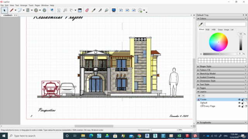Select the Join tool
Screen dimensions: 248x139
(x=107, y=10)
